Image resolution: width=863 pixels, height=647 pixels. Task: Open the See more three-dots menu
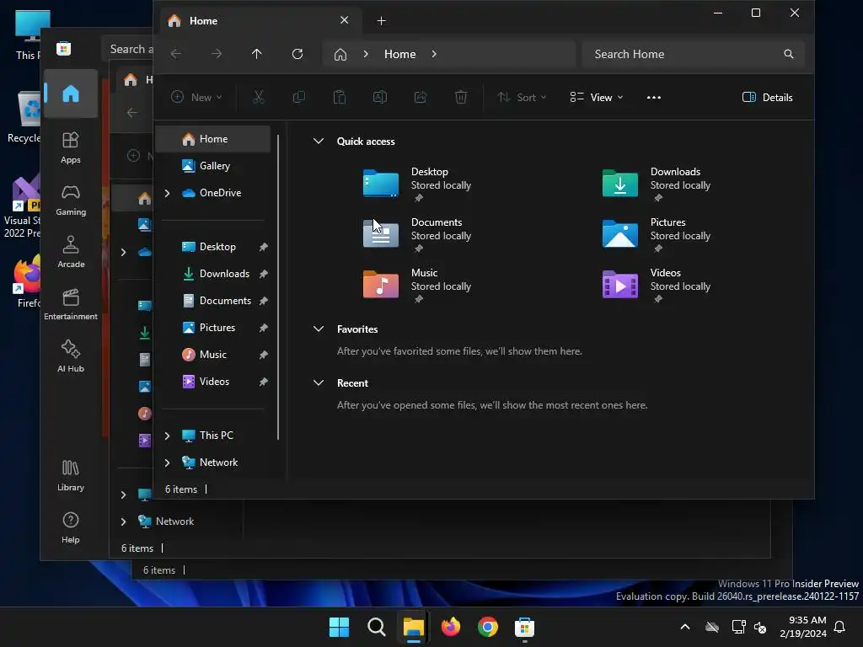[654, 98]
